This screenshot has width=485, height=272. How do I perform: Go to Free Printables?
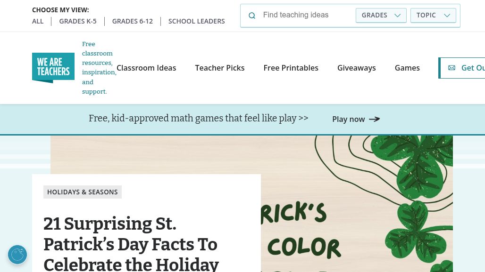(291, 68)
